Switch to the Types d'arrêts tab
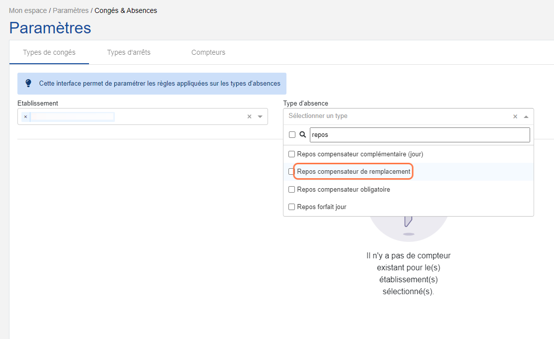This screenshot has width=554, height=339. click(x=129, y=52)
